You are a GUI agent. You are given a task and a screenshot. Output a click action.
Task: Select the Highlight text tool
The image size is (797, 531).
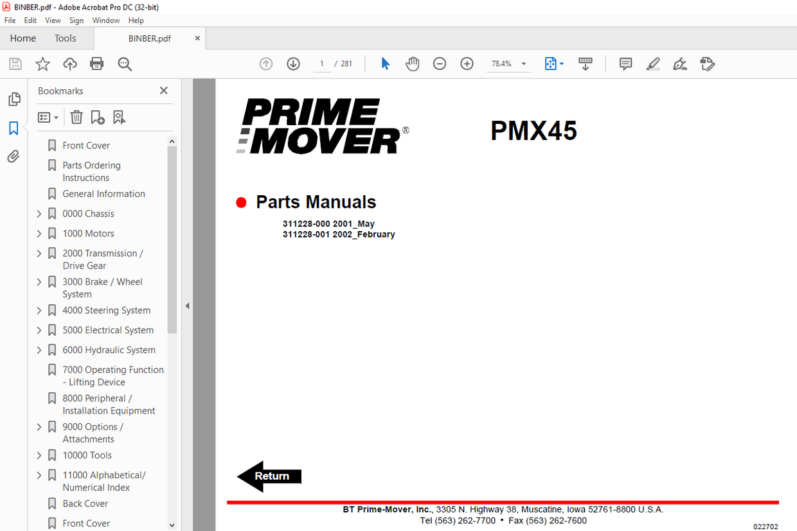(652, 64)
